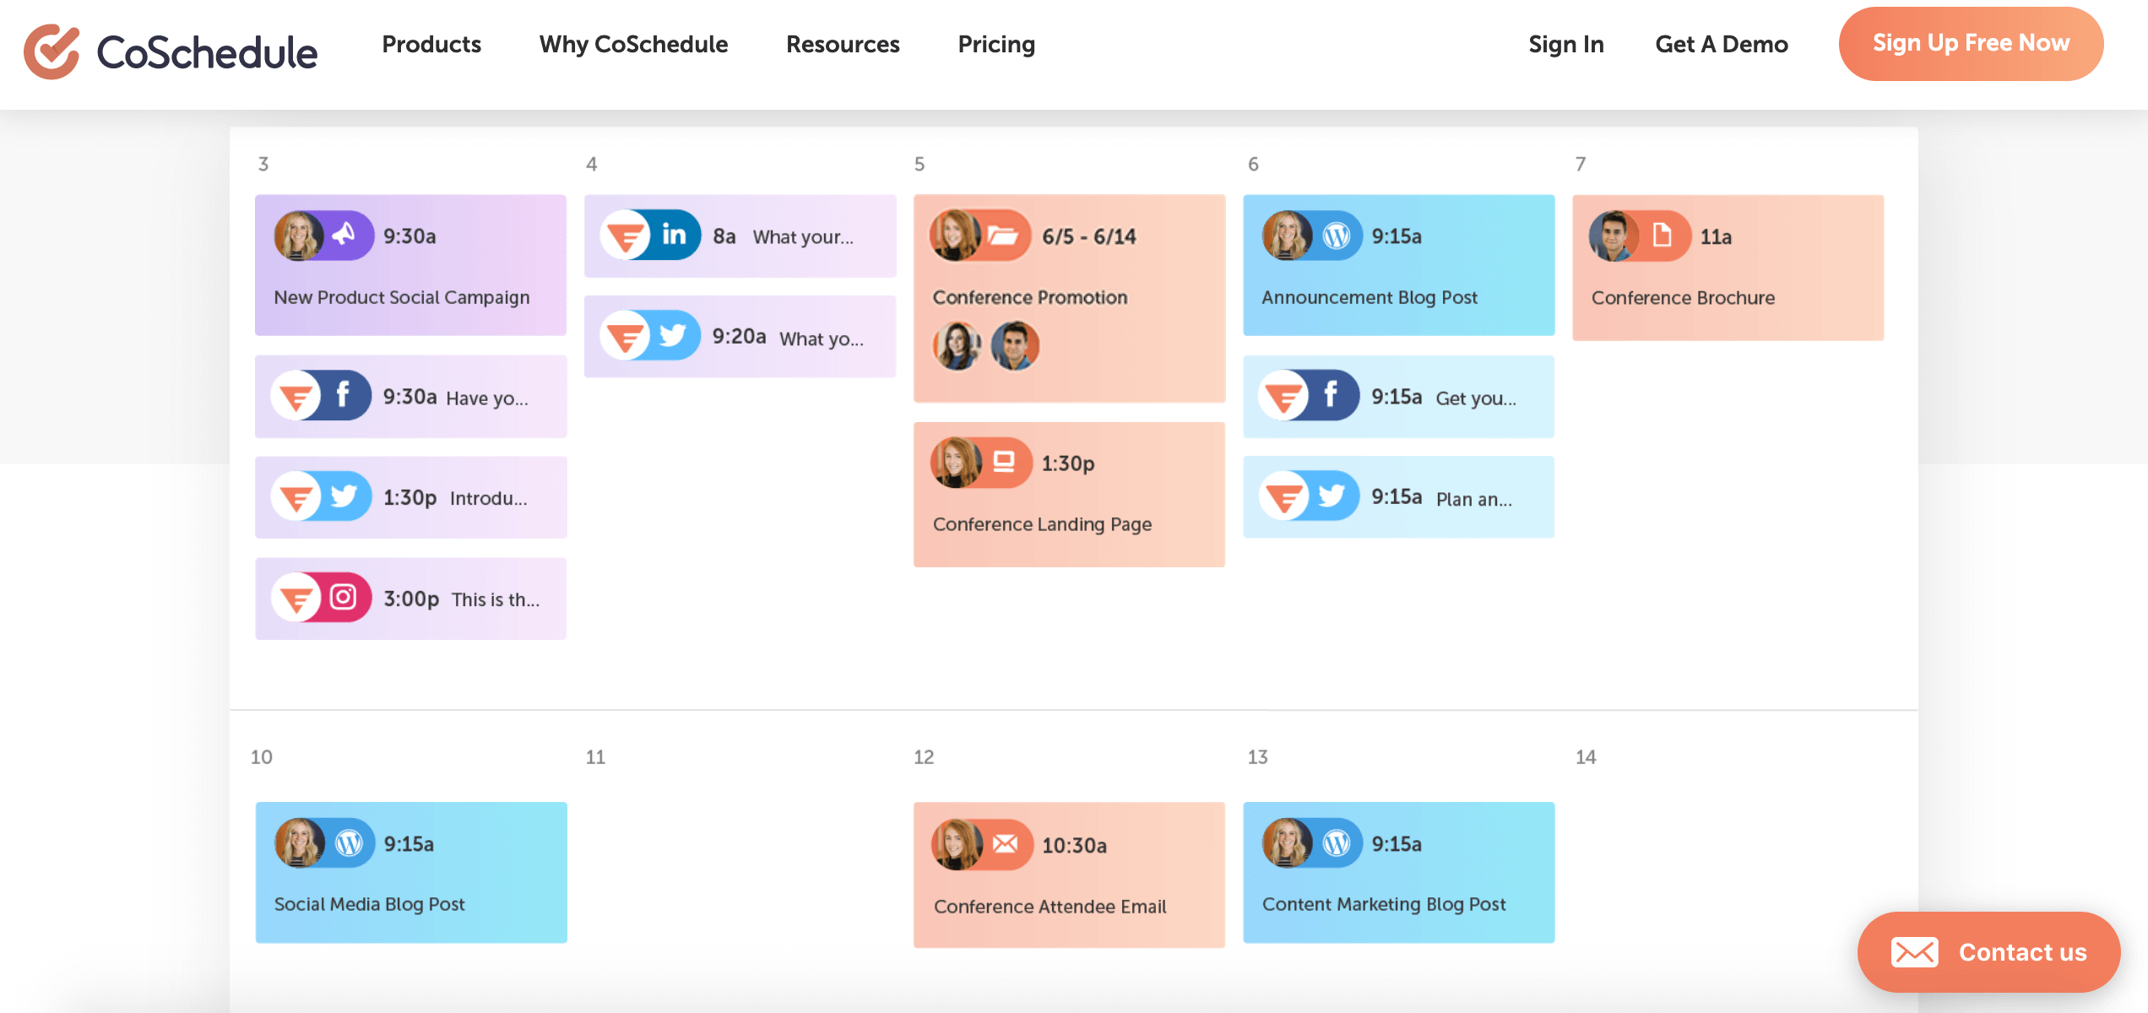The width and height of the screenshot is (2148, 1013).
Task: Click the 'Introdu...' post text
Action: coord(489,499)
